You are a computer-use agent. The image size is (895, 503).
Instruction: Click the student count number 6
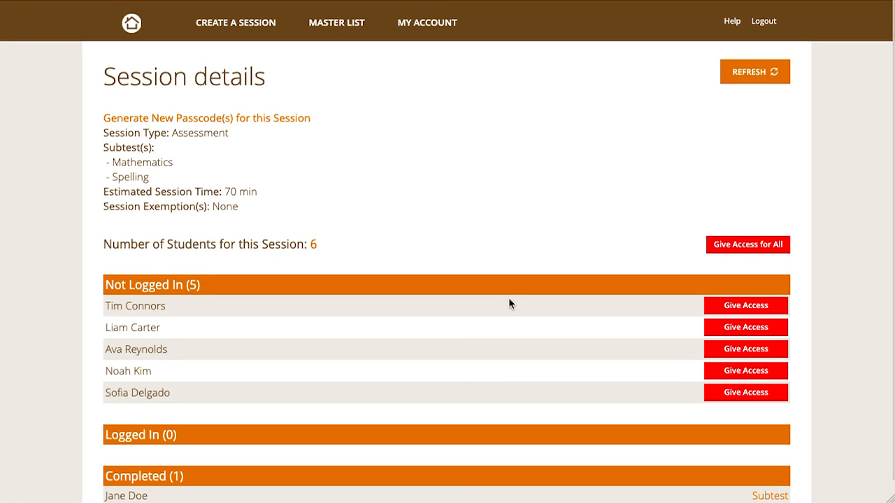[313, 244]
